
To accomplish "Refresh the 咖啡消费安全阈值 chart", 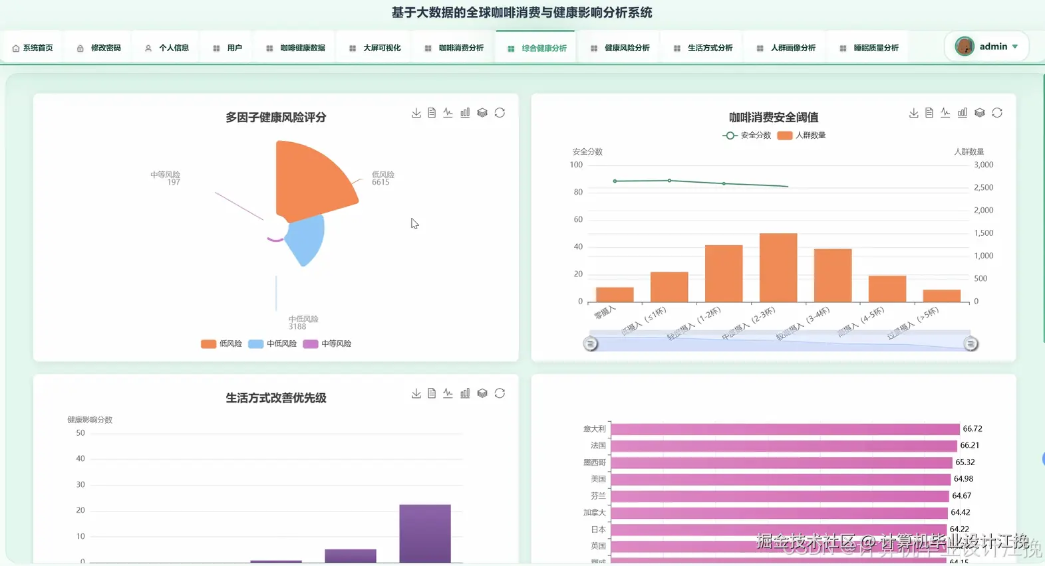I will click(x=997, y=113).
